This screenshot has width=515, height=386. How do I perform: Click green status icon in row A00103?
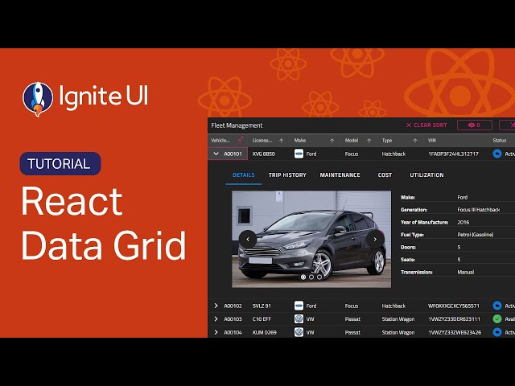coord(497,318)
